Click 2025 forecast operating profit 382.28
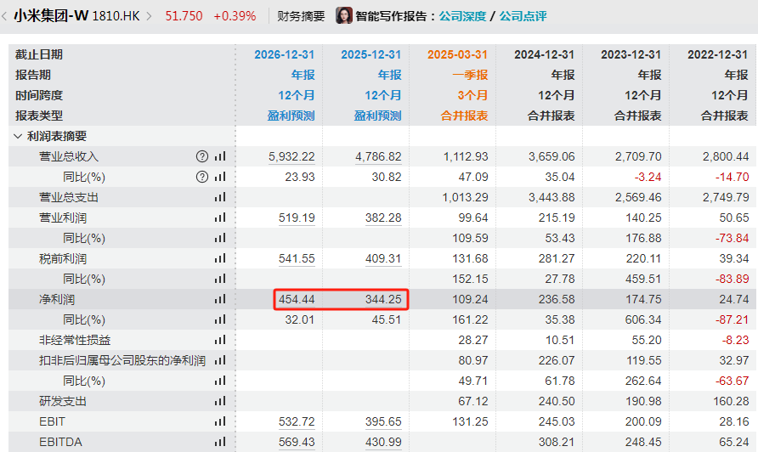 (383, 218)
